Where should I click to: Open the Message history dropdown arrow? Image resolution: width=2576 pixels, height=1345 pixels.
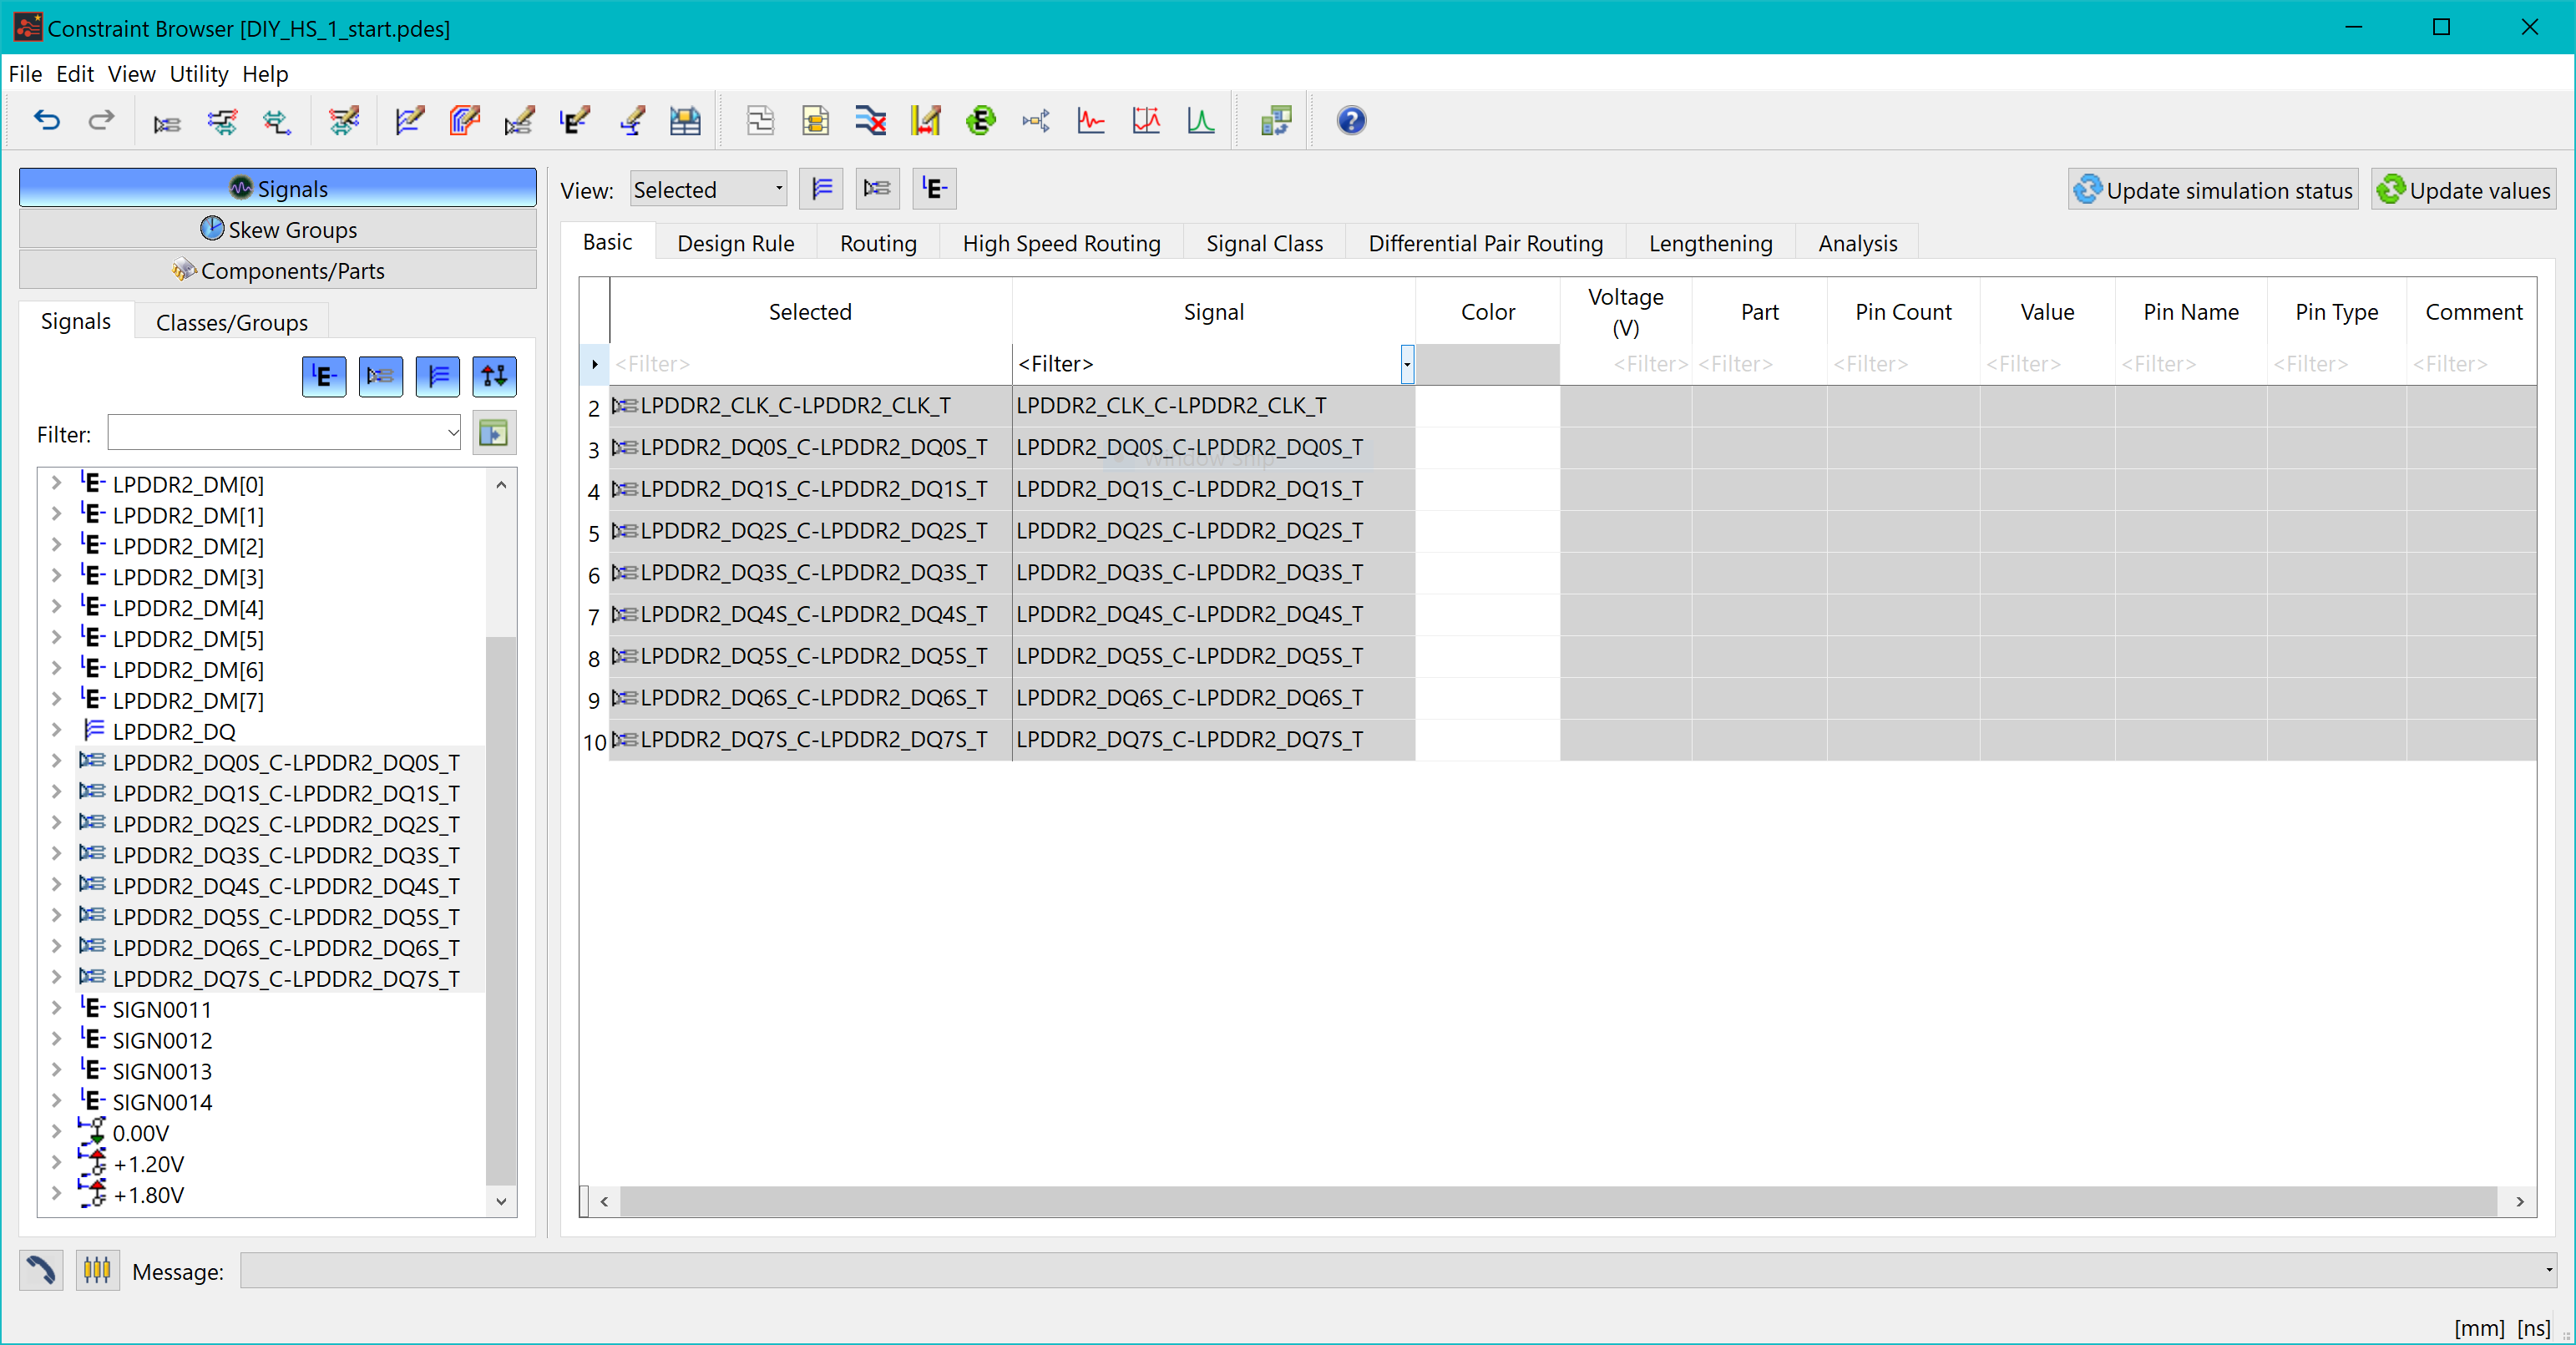pyautogui.click(x=2548, y=1270)
